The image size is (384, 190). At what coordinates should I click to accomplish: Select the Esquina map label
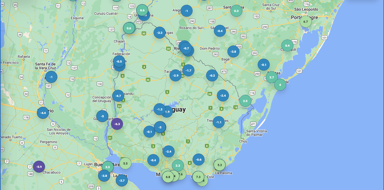click(77, 18)
